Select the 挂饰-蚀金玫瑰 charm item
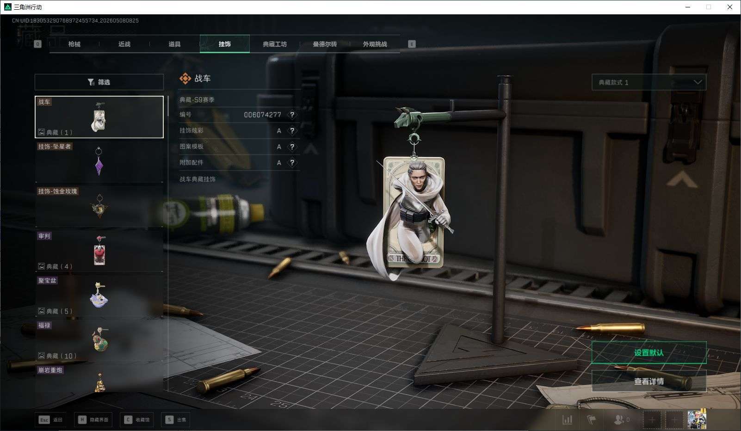The height and width of the screenshot is (431, 741). (x=99, y=206)
